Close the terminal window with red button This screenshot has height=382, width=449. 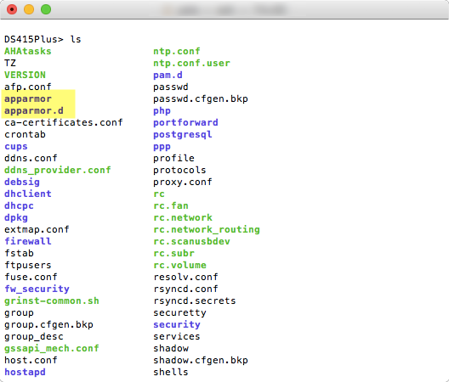pyautogui.click(x=12, y=9)
